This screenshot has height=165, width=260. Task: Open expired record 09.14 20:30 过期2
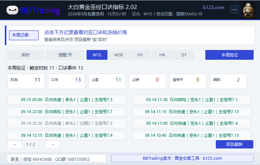click(67, 123)
